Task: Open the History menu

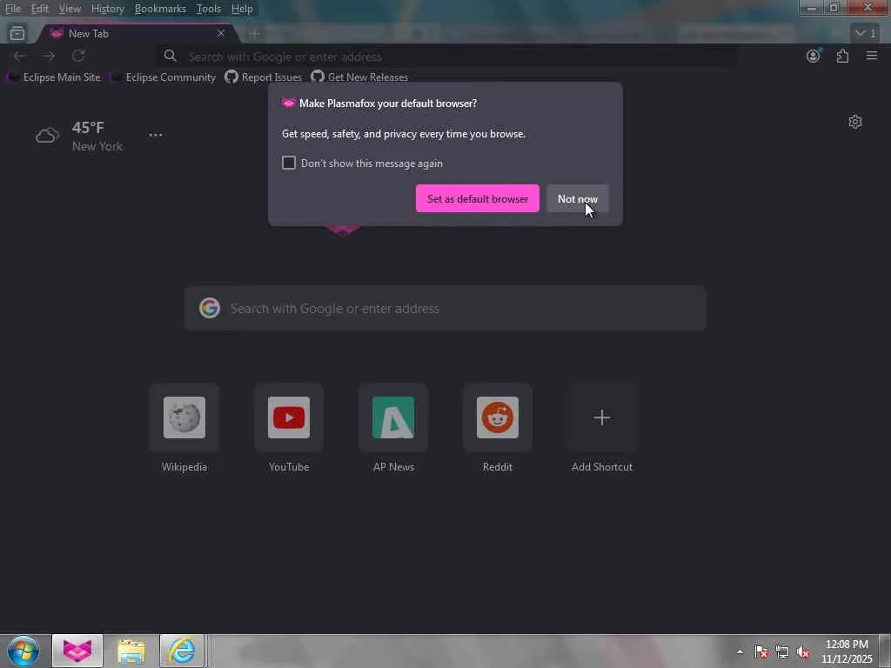Action: coord(107,9)
